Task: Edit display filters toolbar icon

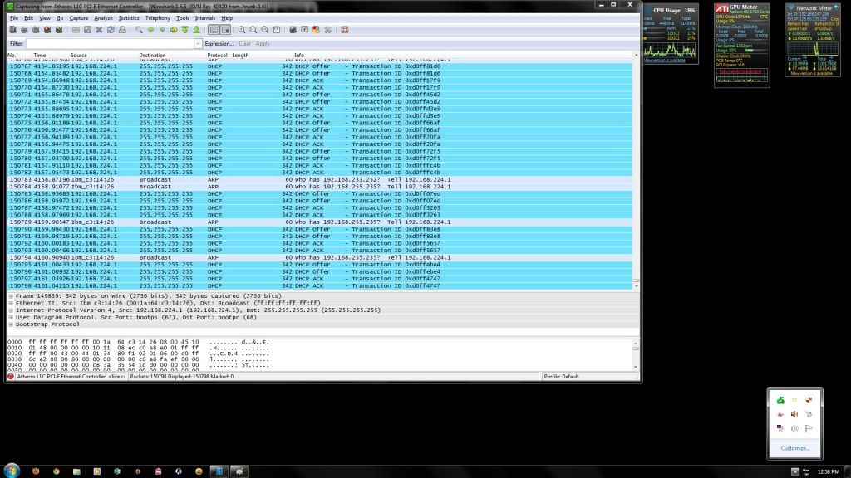Action: coord(304,30)
